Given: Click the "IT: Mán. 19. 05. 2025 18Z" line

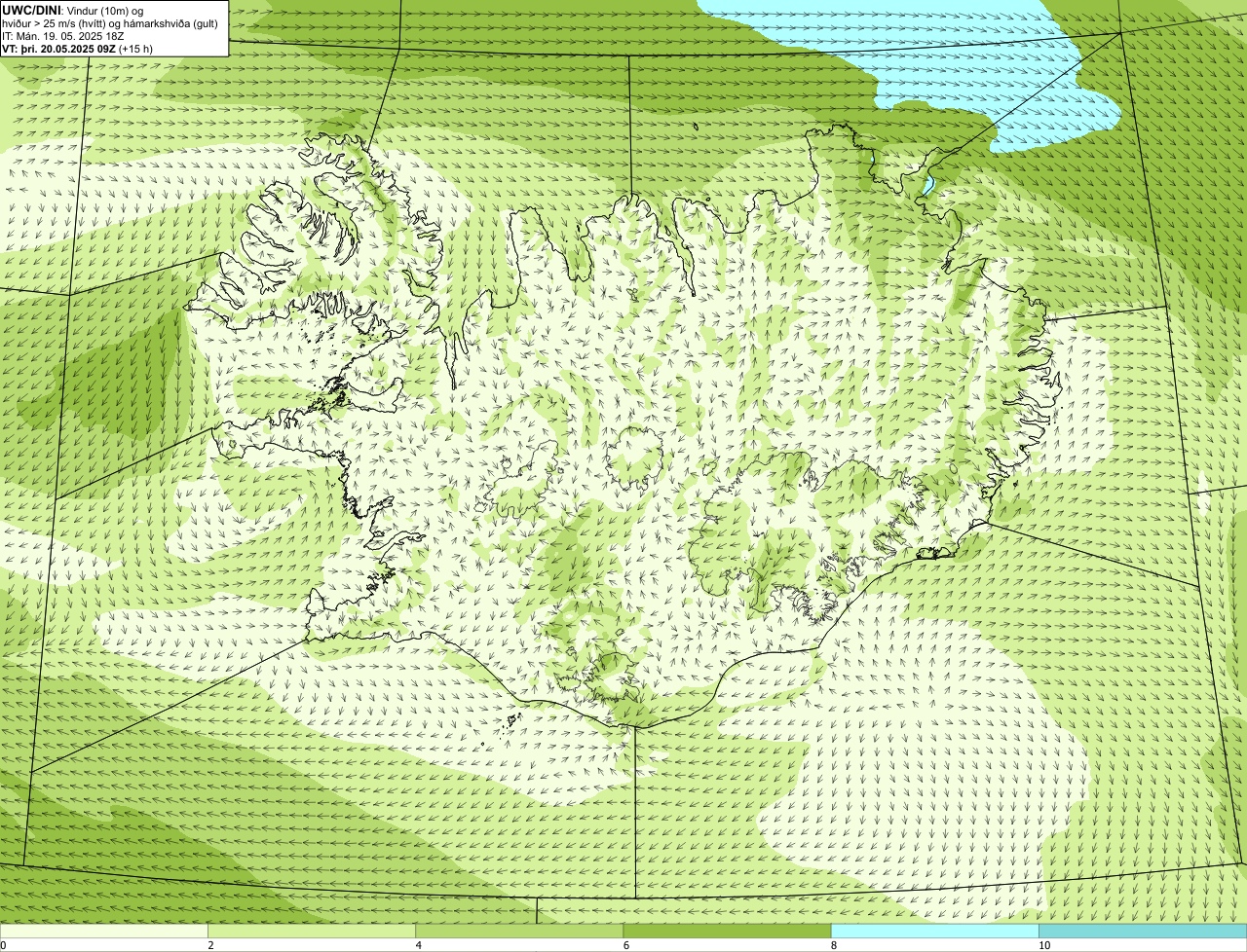Looking at the screenshot, I should coord(62,35).
